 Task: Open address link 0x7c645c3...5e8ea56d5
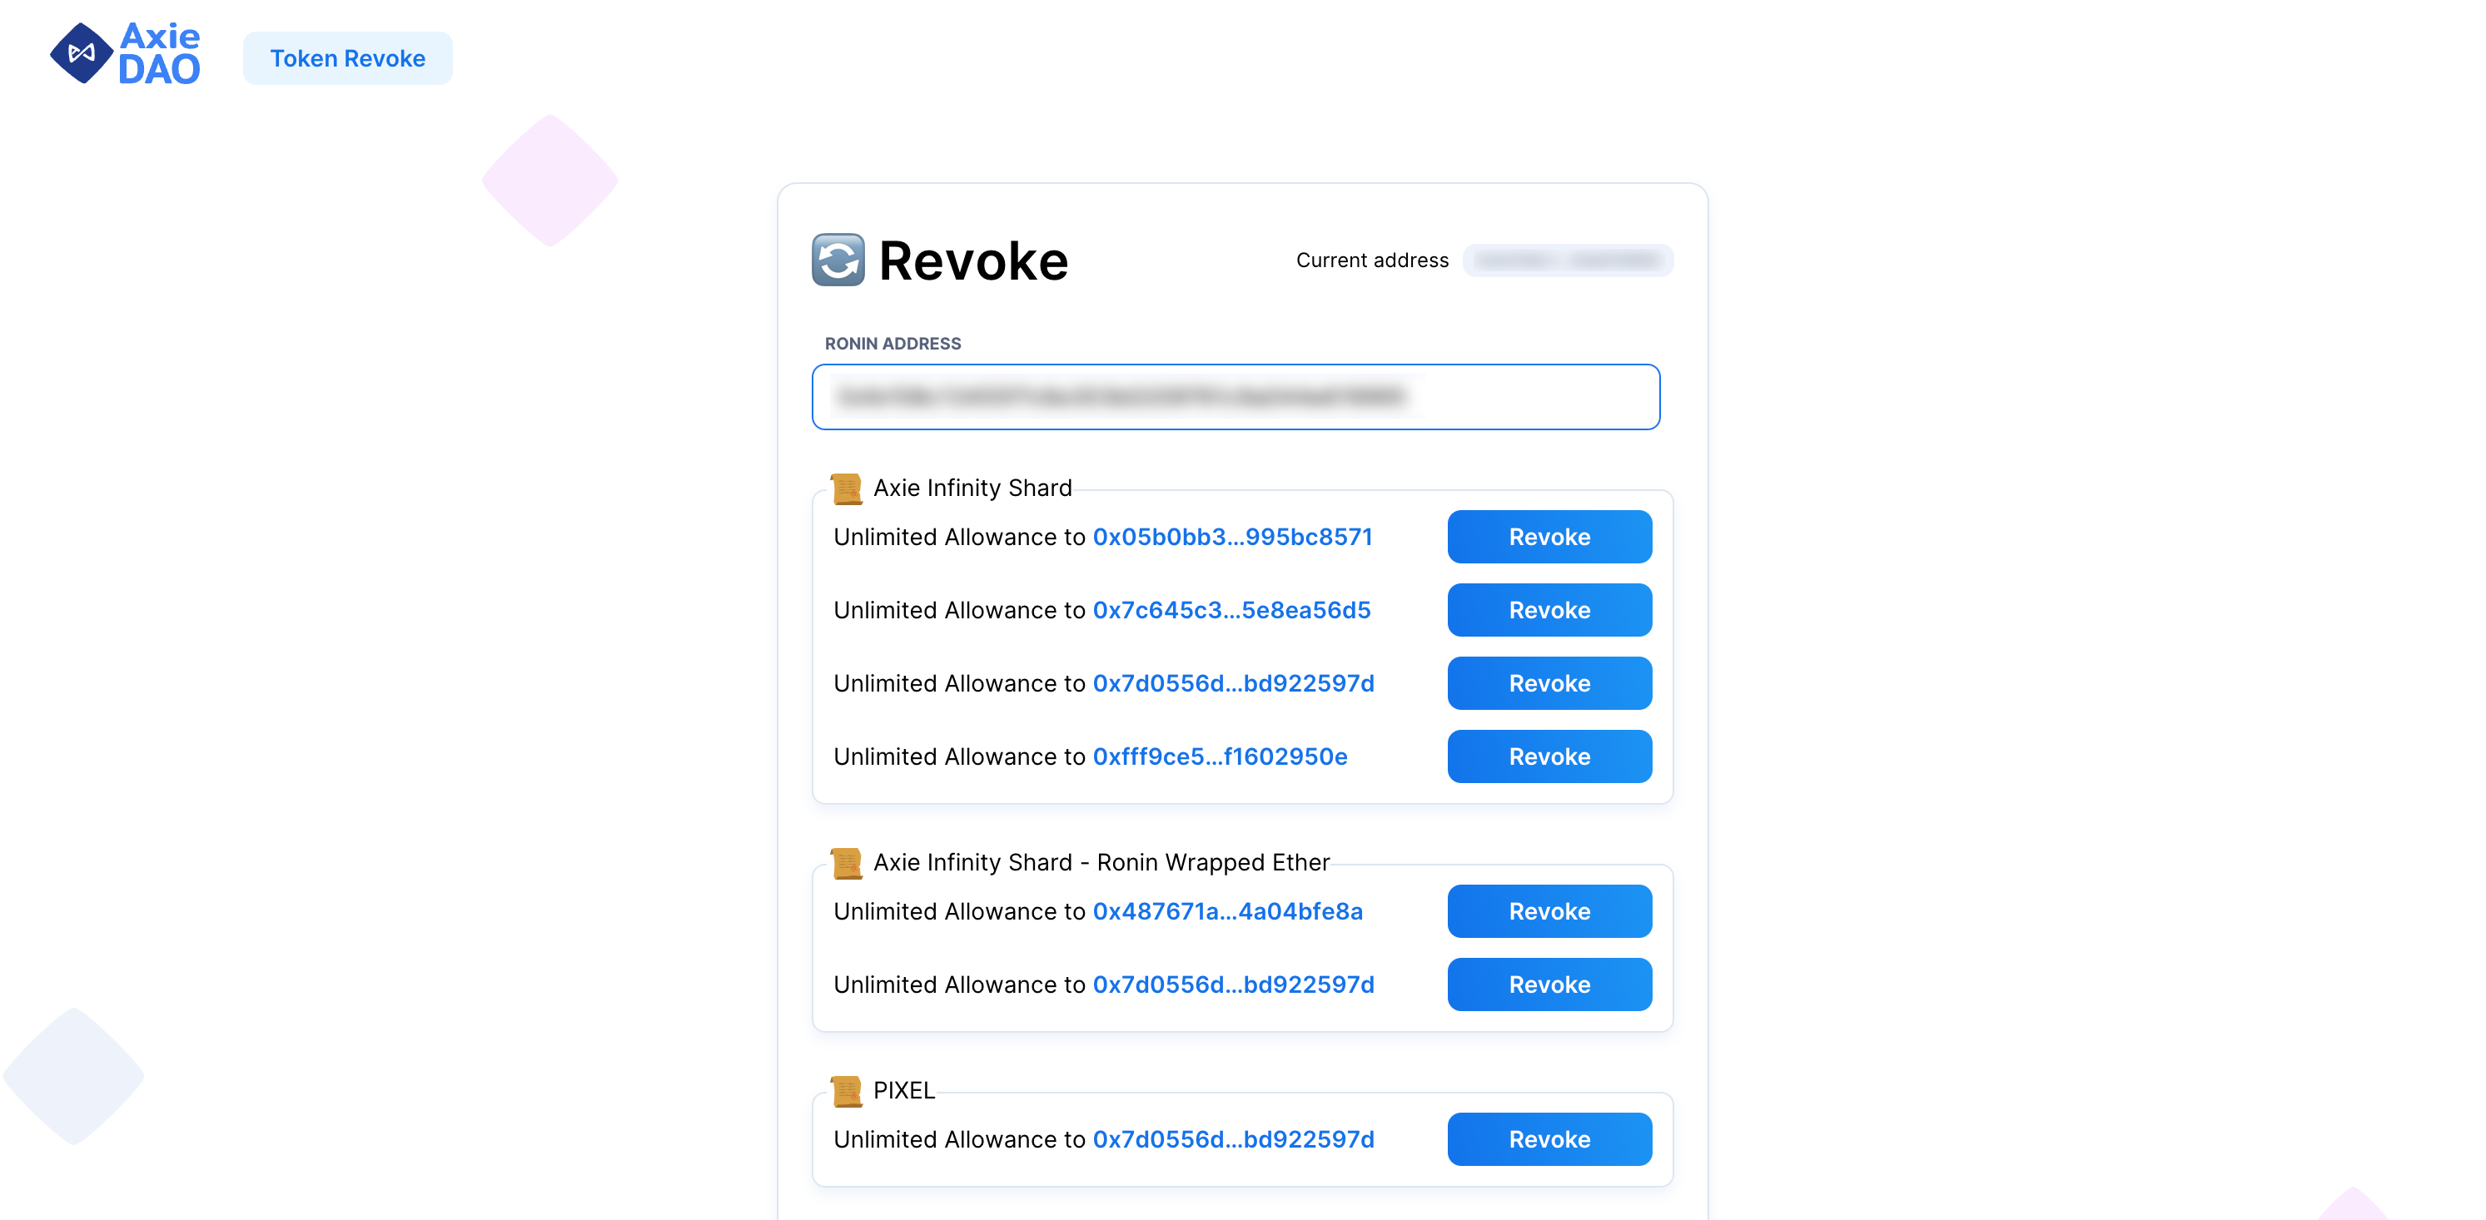pos(1231,609)
